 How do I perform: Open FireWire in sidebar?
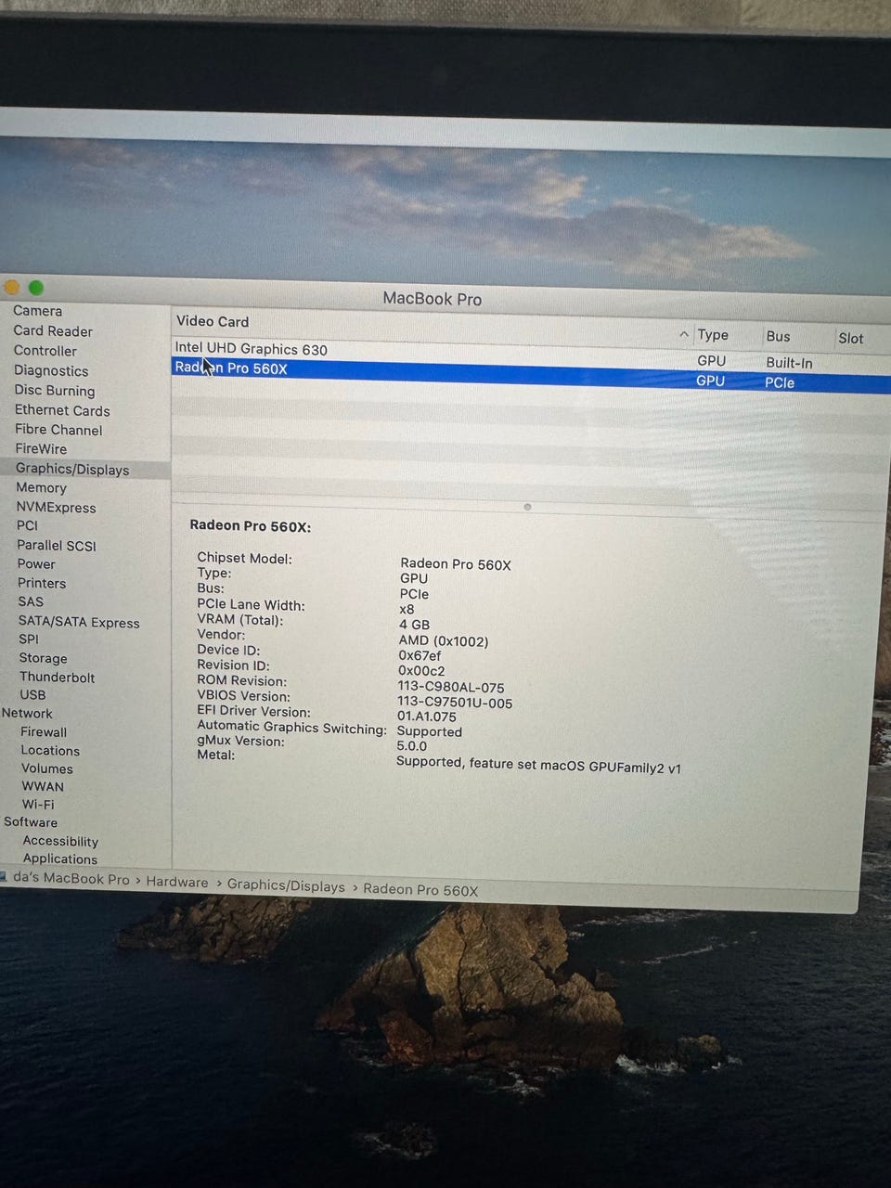pyautogui.click(x=41, y=449)
